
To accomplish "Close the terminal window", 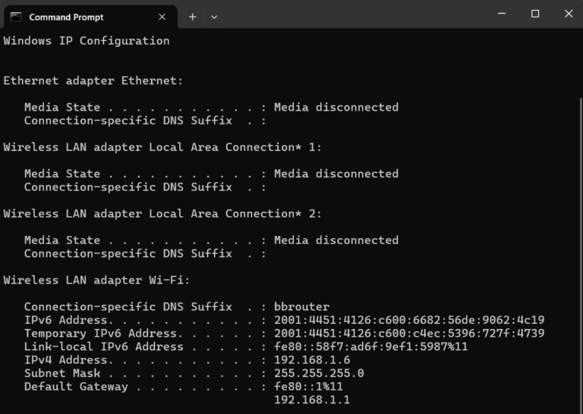I will click(x=569, y=14).
